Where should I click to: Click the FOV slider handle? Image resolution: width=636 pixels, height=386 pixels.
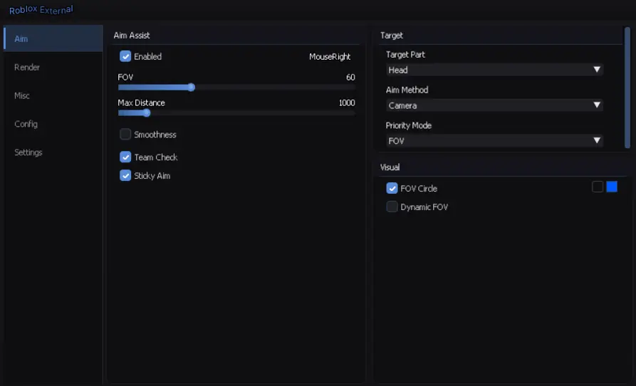coord(191,87)
